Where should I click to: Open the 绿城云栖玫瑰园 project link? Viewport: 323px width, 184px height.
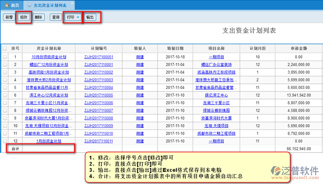click(216, 110)
